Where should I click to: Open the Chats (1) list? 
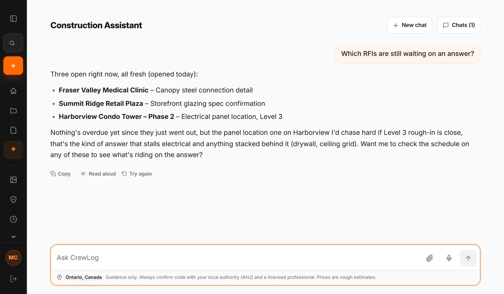point(459,25)
